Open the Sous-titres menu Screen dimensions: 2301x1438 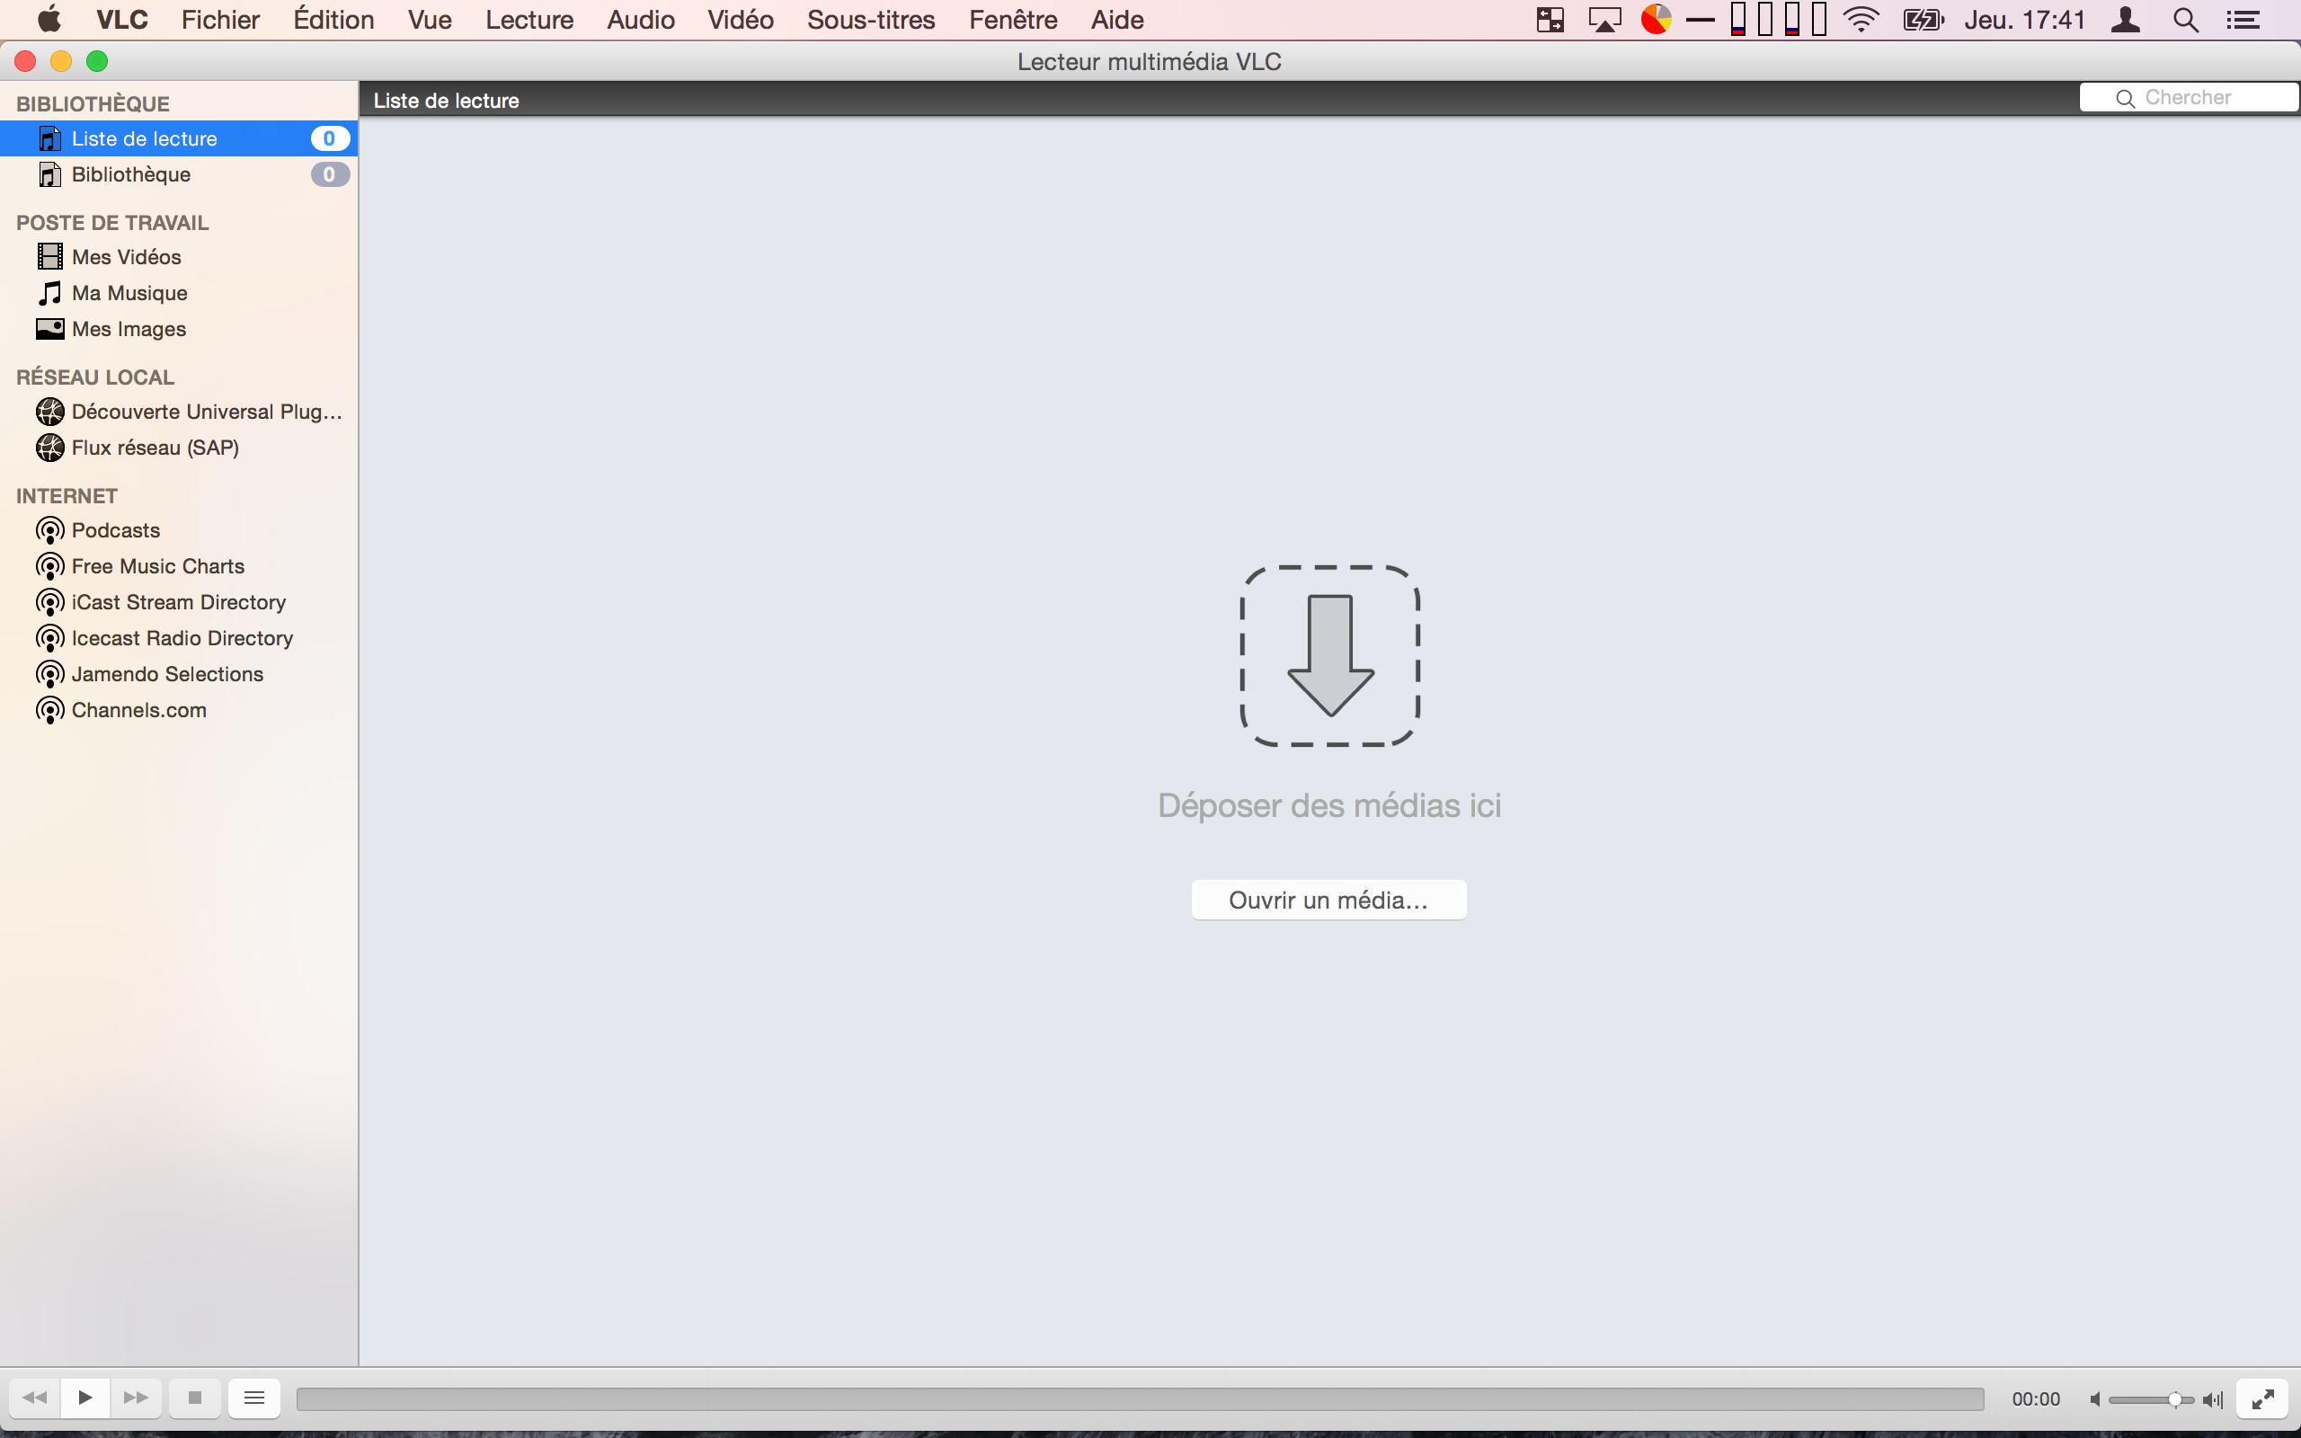(x=870, y=20)
